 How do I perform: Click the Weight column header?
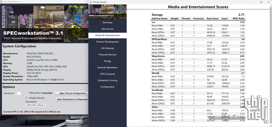(174, 19)
